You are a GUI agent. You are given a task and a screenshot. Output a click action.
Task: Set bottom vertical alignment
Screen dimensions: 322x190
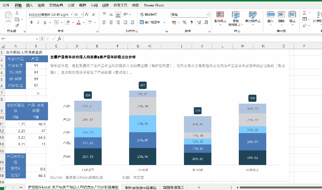coord(118,14)
